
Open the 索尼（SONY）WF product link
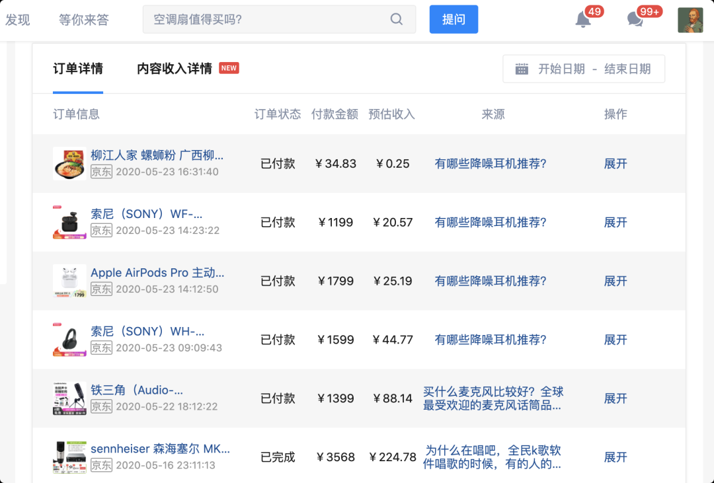tap(146, 214)
